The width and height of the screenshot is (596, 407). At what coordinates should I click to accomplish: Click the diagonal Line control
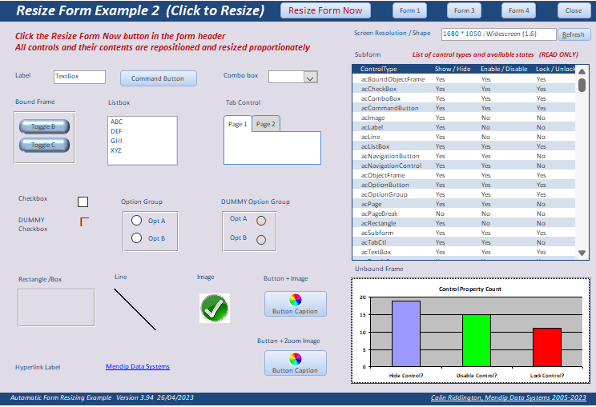click(x=135, y=309)
